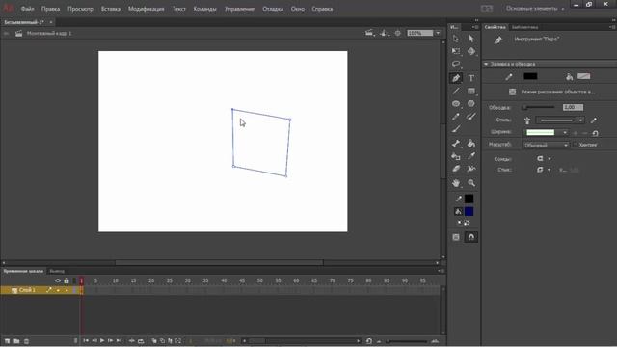Toggle the Loop playback button

tap(141, 340)
